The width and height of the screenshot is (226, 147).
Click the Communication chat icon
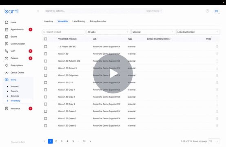coord(7,44)
